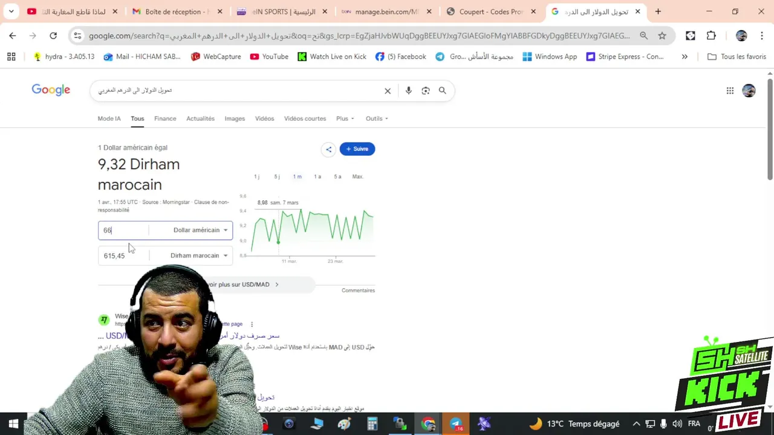Click the dollar amount input field
The image size is (774, 435).
[123, 230]
